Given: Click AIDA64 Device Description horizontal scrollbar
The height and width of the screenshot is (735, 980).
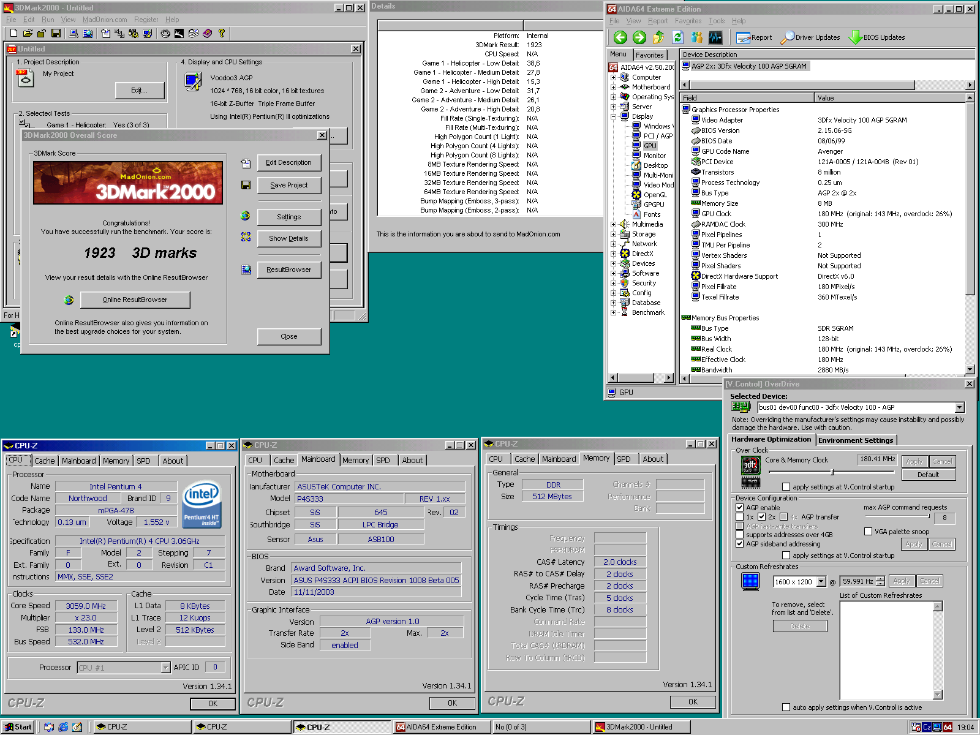Looking at the screenshot, I should pyautogui.click(x=828, y=85).
